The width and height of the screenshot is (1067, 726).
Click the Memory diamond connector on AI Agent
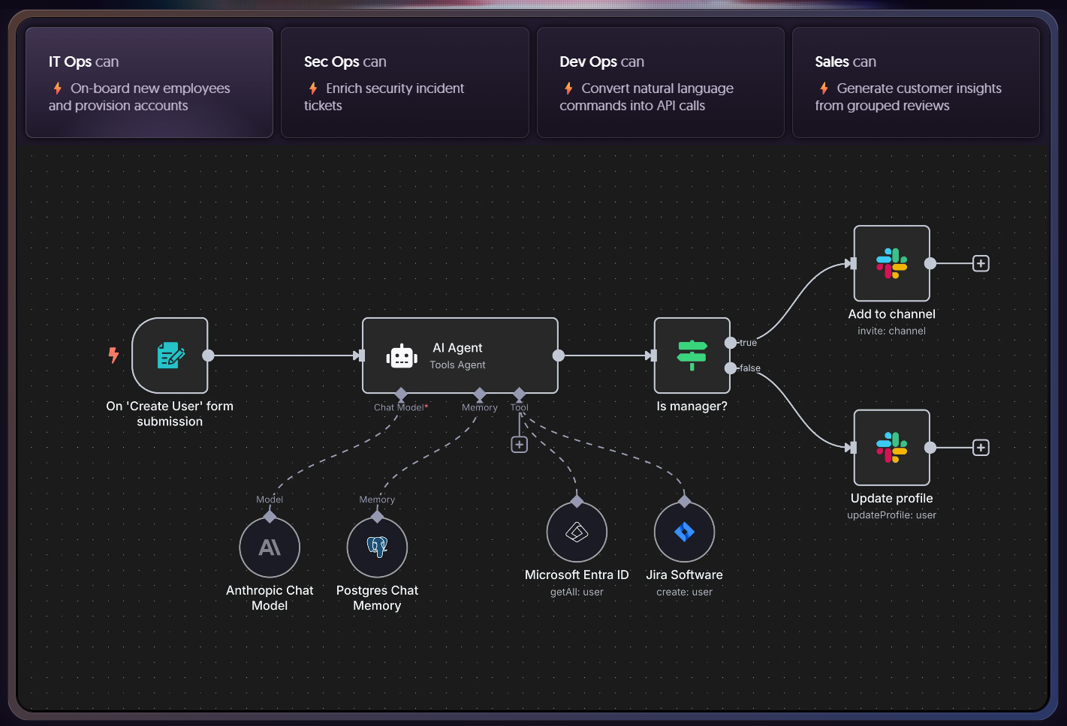[480, 394]
